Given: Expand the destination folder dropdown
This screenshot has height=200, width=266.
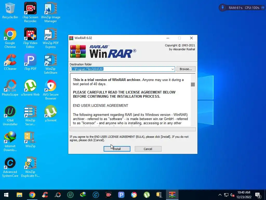Looking at the screenshot, I should pos(172,69).
